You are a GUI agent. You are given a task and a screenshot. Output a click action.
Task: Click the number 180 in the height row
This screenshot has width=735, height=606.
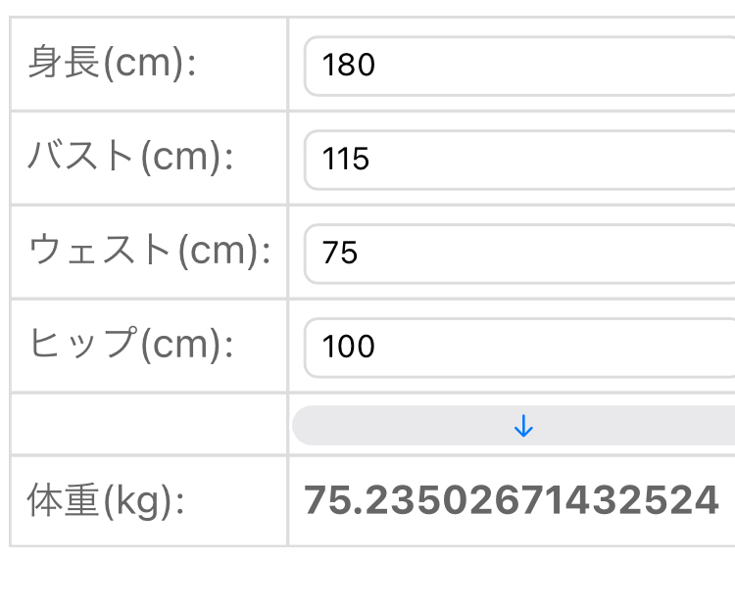tap(349, 66)
